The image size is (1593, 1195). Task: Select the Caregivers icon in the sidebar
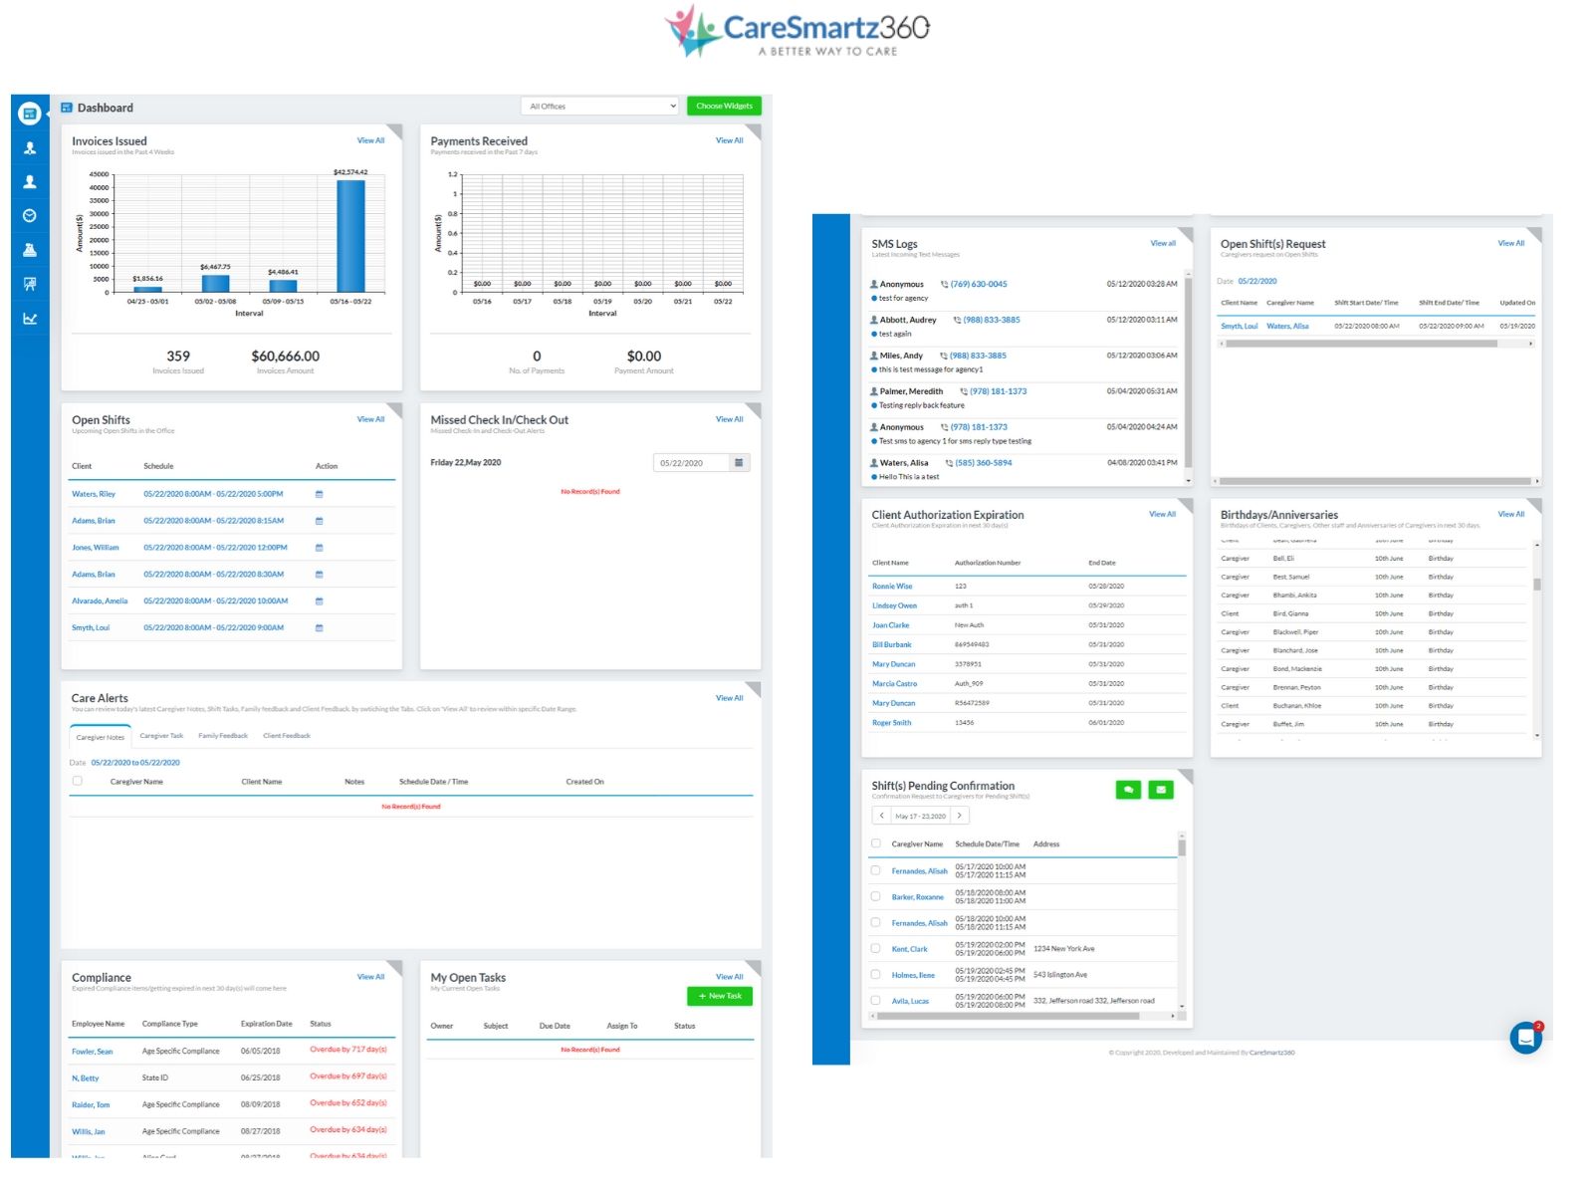click(x=30, y=147)
